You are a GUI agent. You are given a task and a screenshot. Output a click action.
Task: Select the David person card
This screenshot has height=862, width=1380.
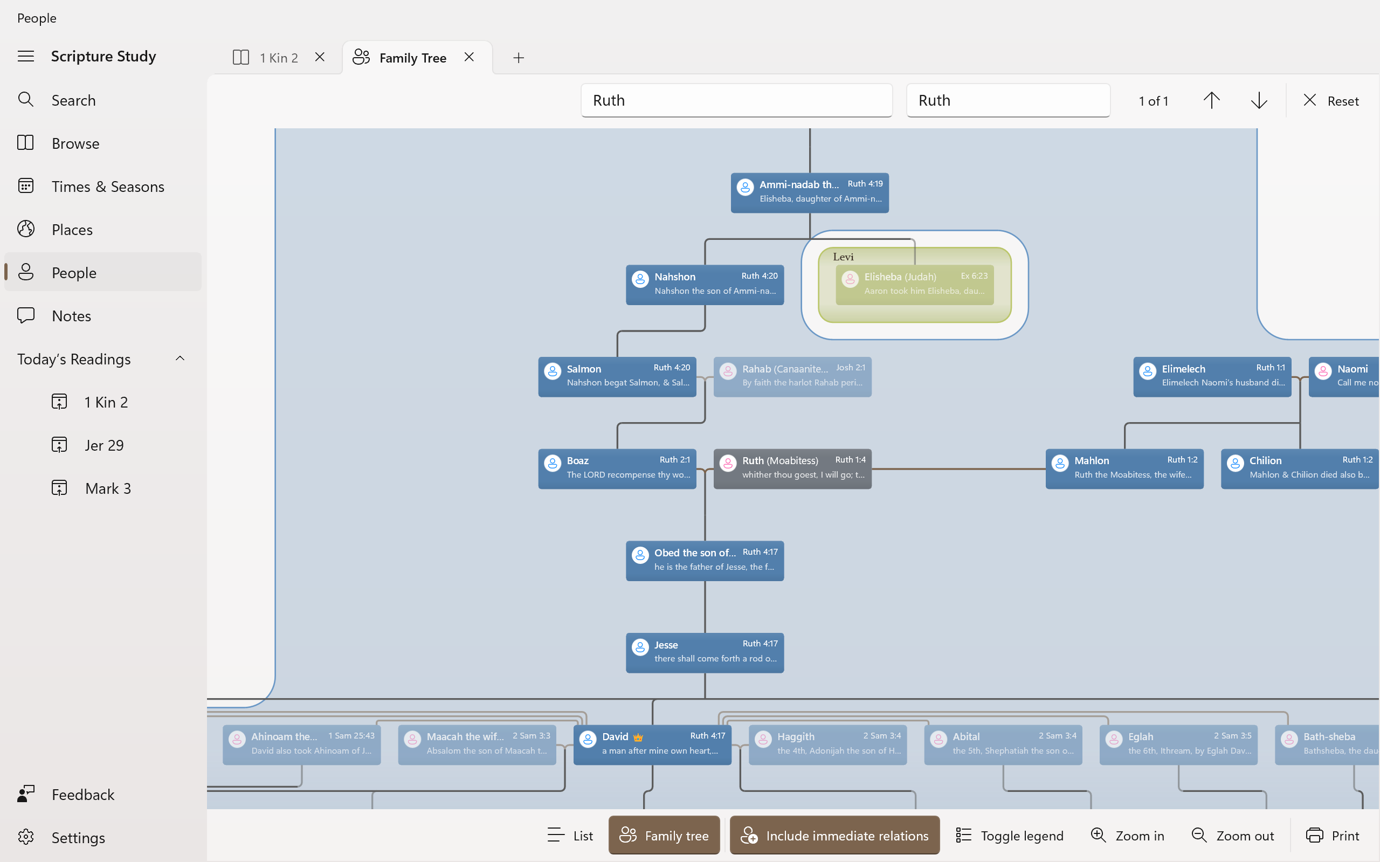tap(652, 744)
